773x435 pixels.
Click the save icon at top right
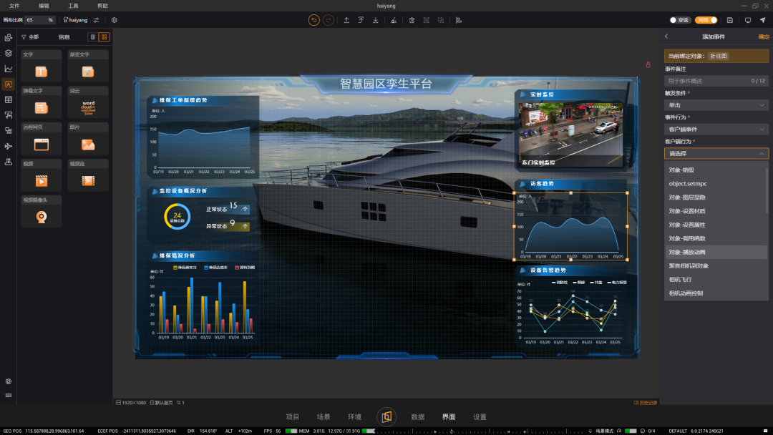729,20
